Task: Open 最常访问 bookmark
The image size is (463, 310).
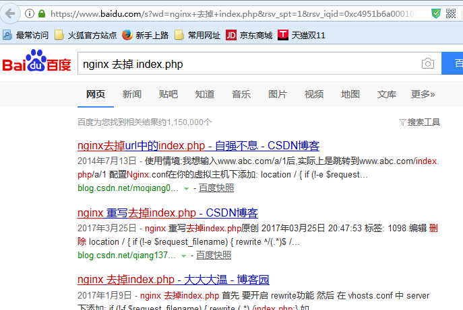Action: coord(26,36)
